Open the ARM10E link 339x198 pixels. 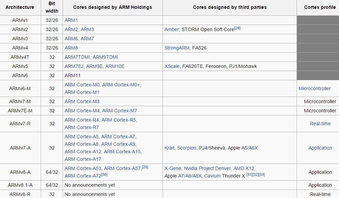[x=115, y=67]
